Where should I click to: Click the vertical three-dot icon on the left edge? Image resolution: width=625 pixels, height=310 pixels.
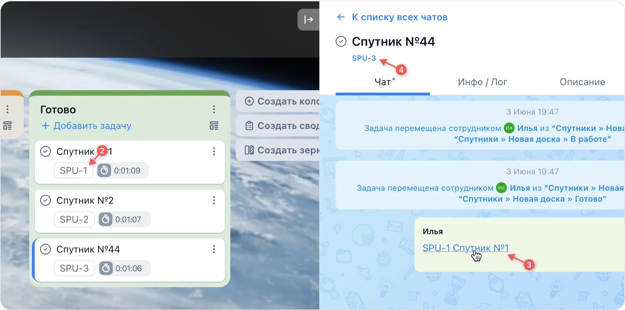pyautogui.click(x=7, y=109)
